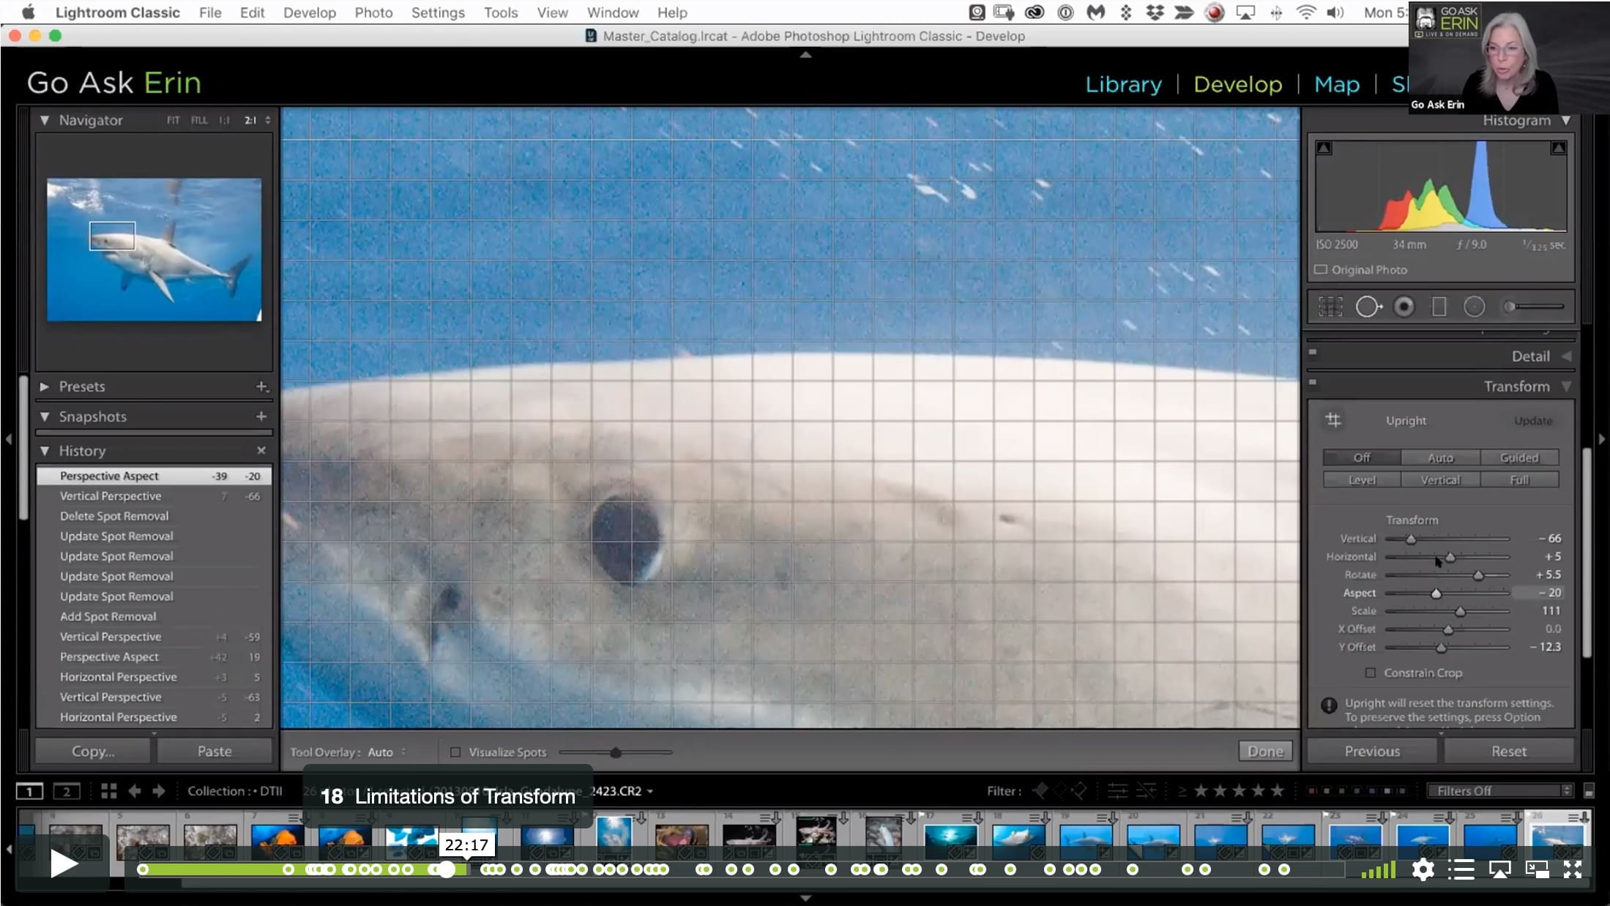Open the Photo menu
The image size is (1610, 906).
pyautogui.click(x=373, y=12)
